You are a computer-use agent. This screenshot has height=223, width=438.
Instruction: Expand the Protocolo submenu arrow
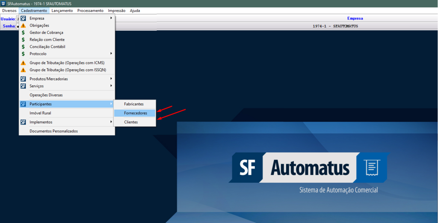click(111, 54)
